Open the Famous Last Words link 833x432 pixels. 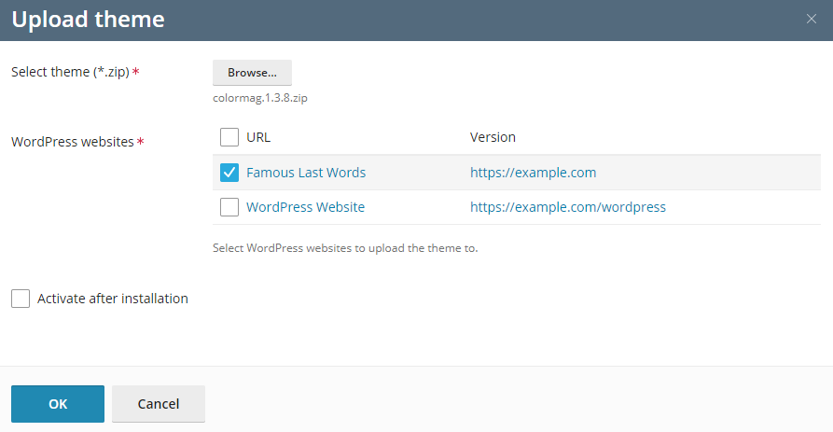click(306, 173)
